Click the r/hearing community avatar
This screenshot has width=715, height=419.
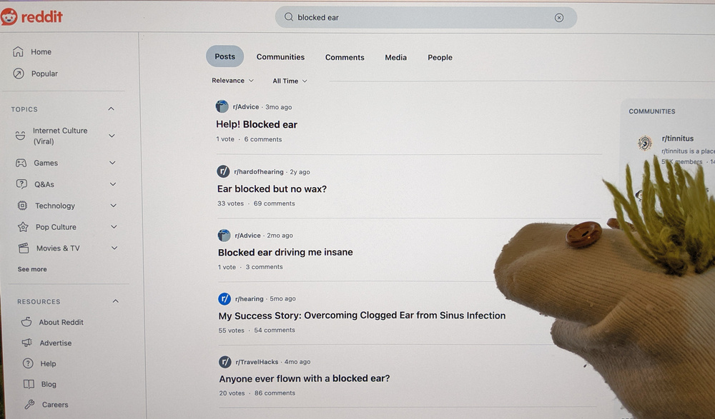point(225,298)
